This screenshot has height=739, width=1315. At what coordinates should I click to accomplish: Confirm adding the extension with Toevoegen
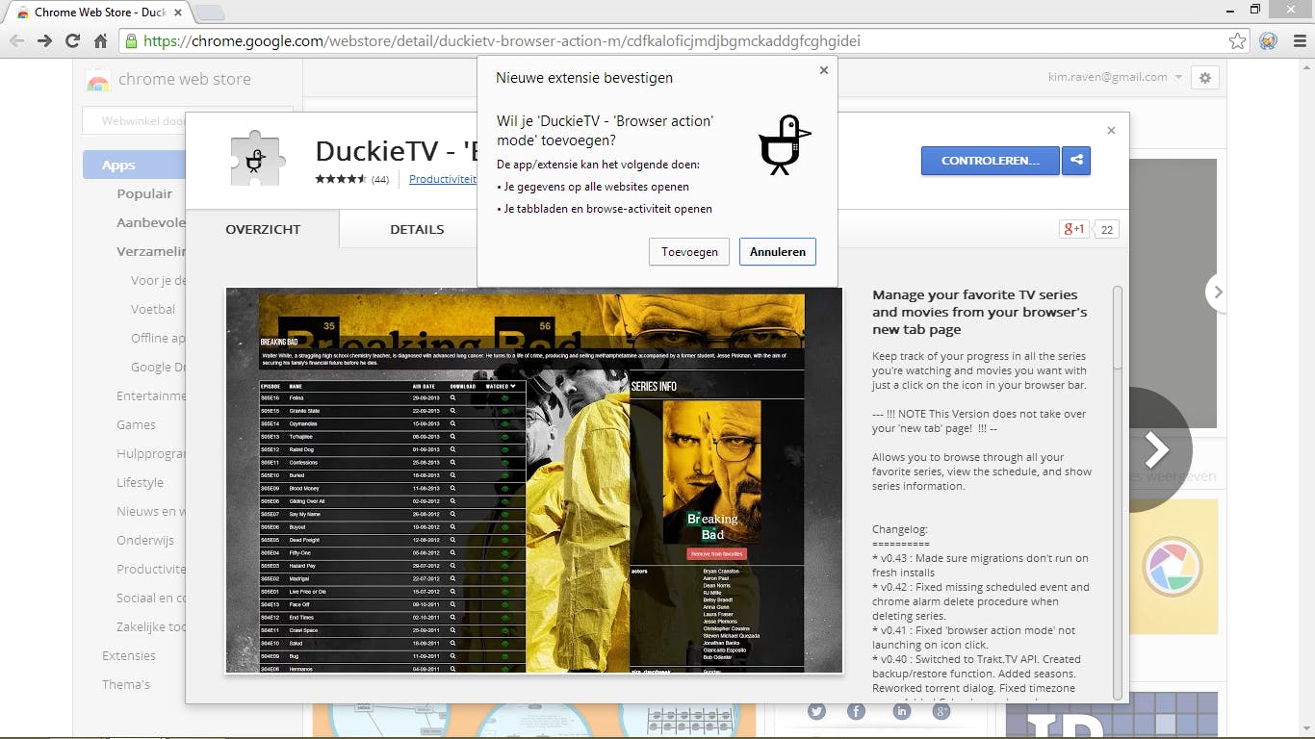click(x=688, y=251)
